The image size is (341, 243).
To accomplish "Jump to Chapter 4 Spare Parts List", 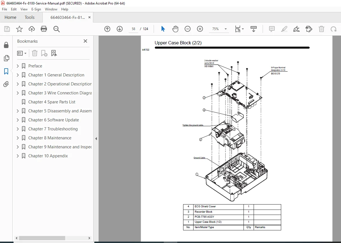I will pos(52,102).
